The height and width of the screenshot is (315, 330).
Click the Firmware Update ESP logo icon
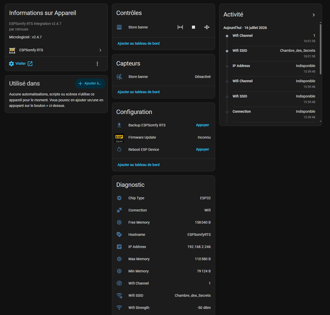pos(119,137)
